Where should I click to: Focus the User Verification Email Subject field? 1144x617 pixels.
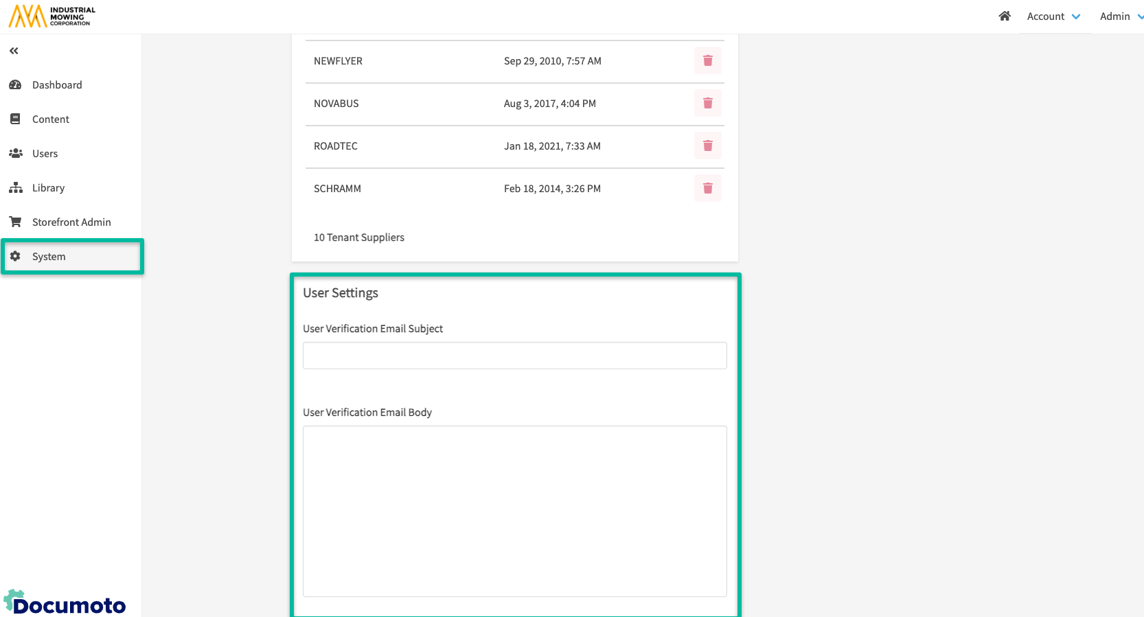point(514,356)
